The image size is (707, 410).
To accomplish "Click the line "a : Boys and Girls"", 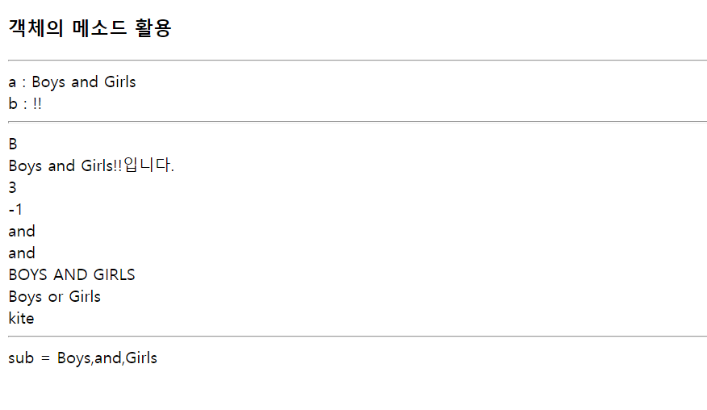I will pyautogui.click(x=72, y=82).
